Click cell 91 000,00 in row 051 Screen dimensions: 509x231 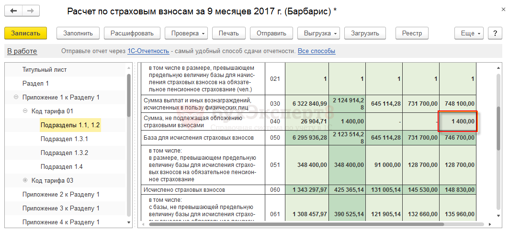[384, 165]
